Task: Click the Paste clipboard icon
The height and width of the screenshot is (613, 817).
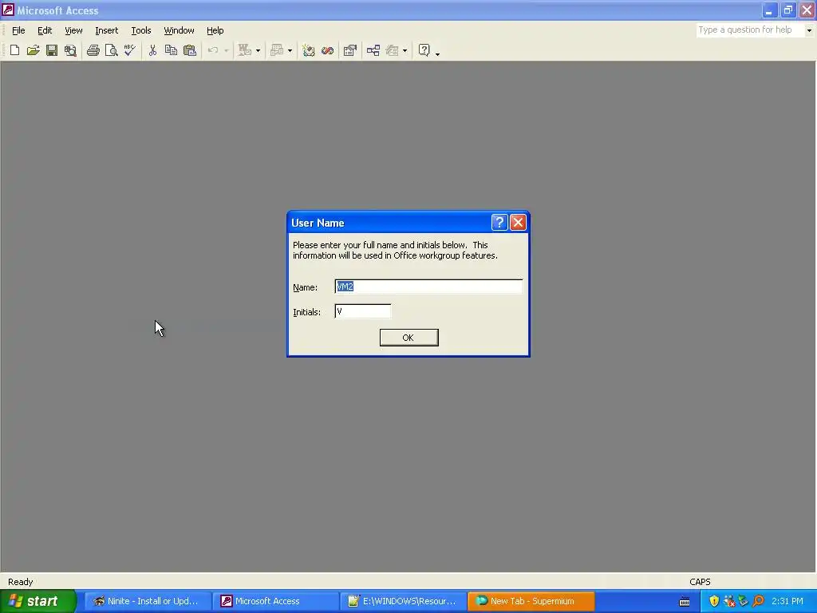Action: [x=190, y=50]
